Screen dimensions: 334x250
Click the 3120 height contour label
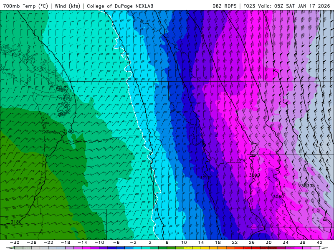coord(205,177)
